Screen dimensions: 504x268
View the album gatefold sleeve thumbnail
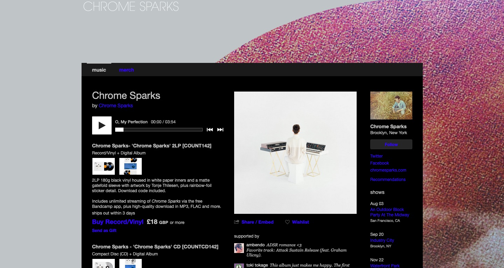[x=130, y=166]
